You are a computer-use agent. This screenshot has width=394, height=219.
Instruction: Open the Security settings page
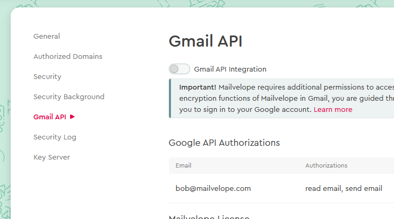[x=47, y=77]
